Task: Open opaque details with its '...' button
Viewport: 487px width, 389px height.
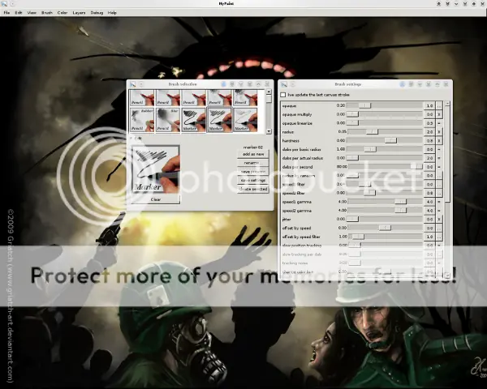Action: coord(439,106)
